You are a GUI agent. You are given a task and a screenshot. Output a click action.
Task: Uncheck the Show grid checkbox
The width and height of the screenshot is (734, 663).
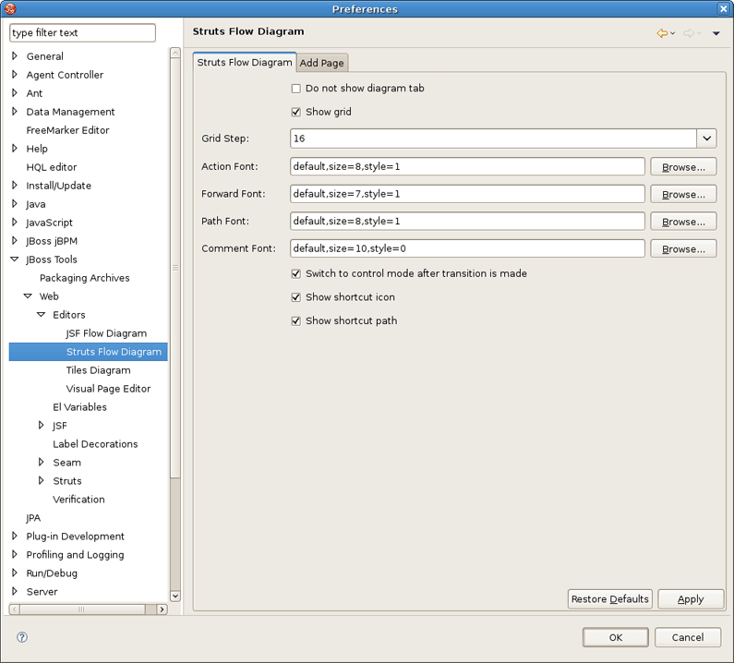click(295, 112)
